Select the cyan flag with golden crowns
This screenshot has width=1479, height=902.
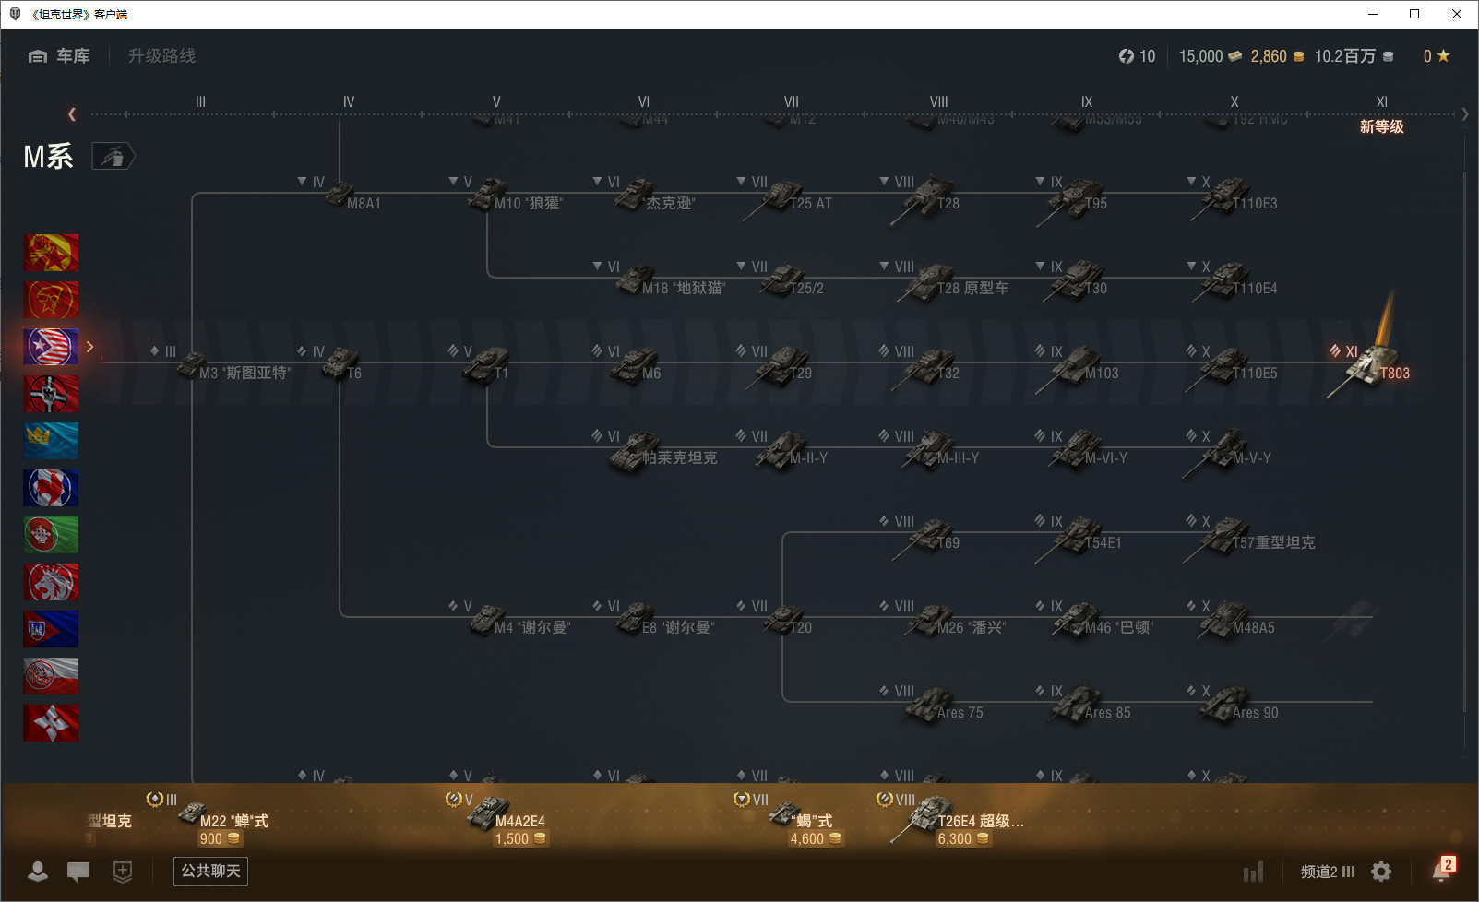pos(51,441)
